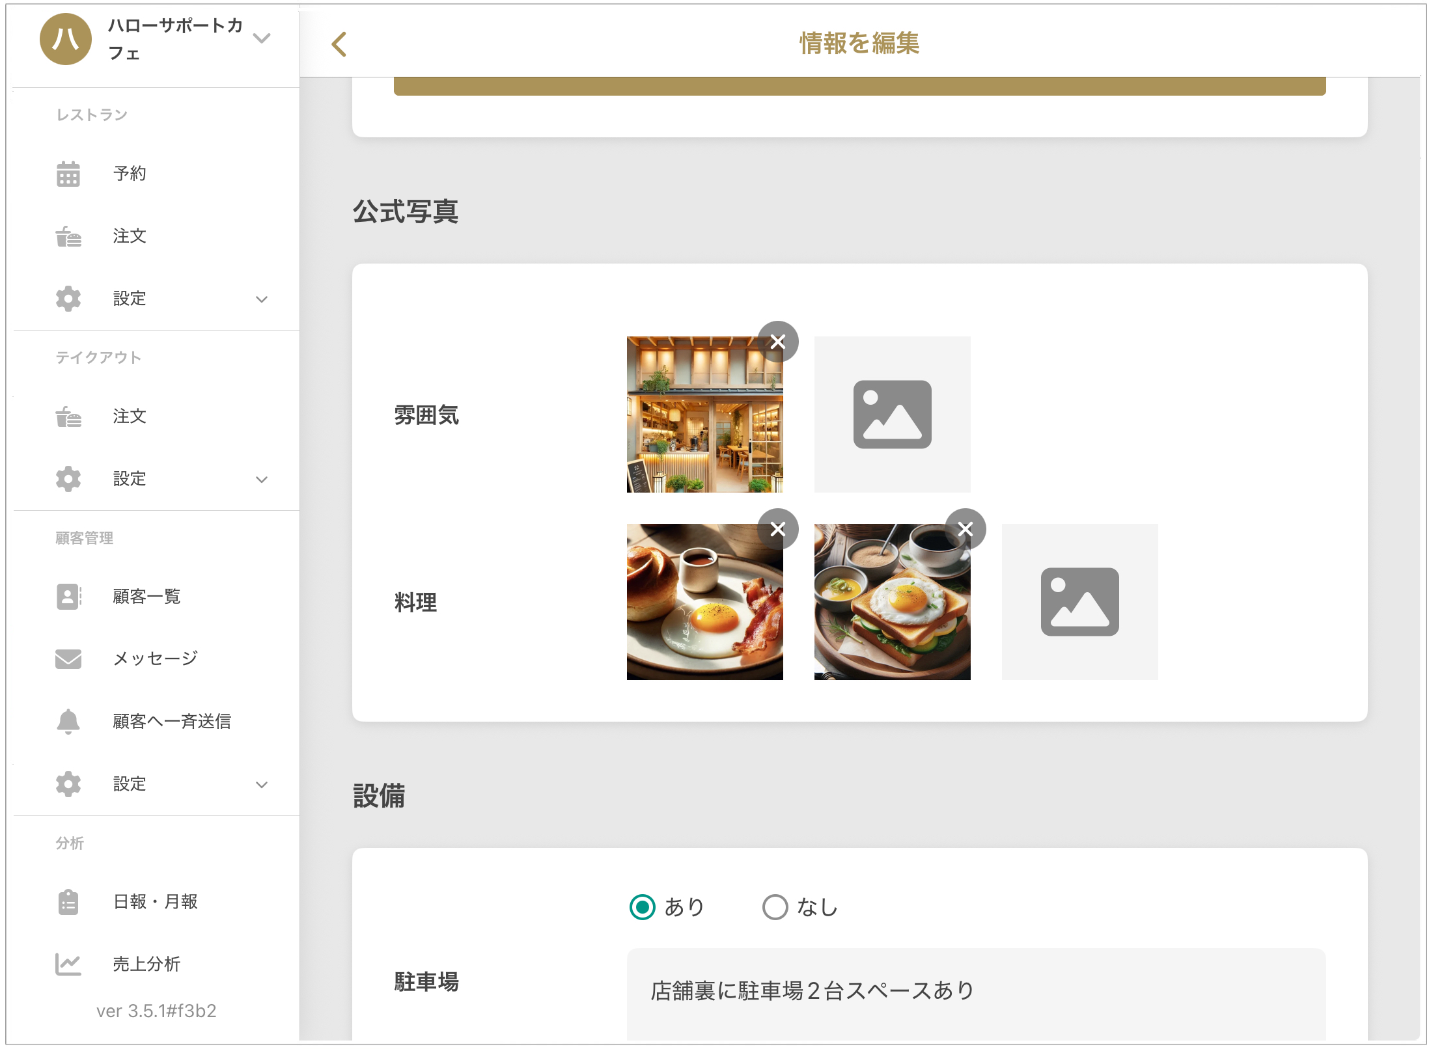Open 予約 in the sidebar
Image resolution: width=1431 pixels, height=1049 pixels.
pos(130,173)
